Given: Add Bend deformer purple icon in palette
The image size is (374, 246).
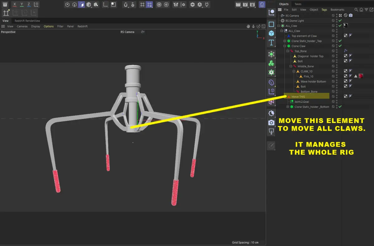Looking at the screenshot, I should (271, 83).
